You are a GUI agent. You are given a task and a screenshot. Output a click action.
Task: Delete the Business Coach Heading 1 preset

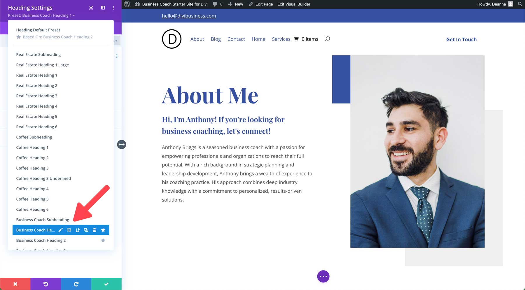(x=94, y=230)
